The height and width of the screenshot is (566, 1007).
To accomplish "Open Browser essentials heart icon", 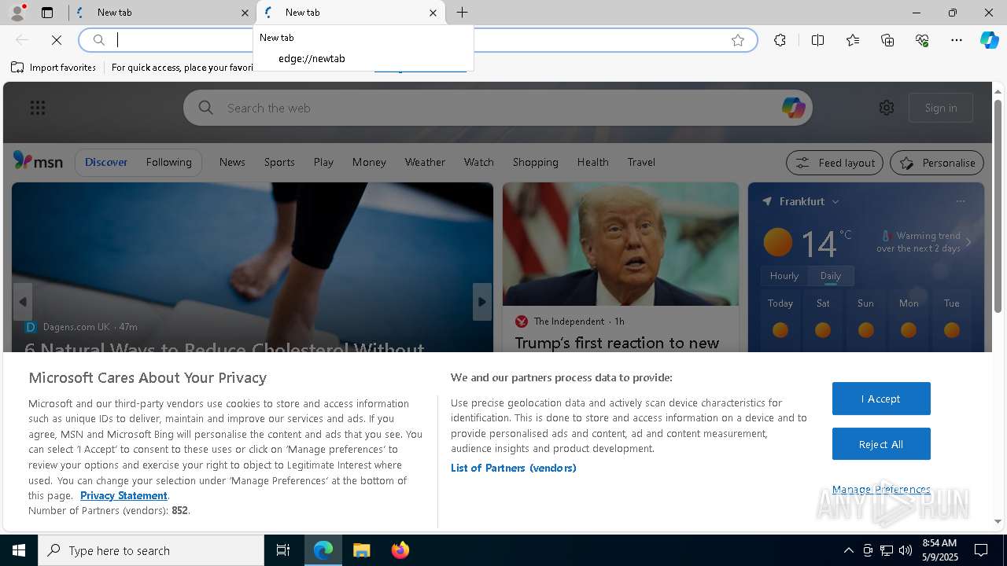I will click(922, 40).
